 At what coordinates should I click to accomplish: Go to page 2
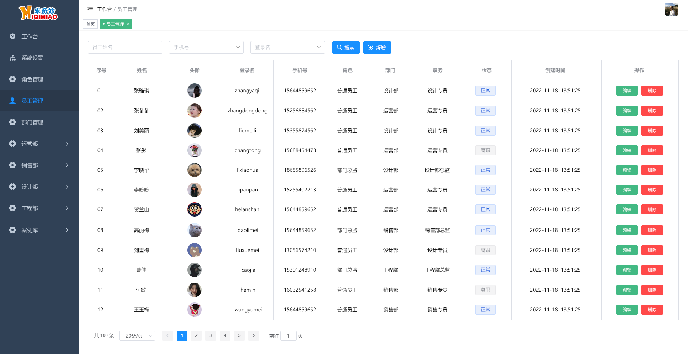196,336
